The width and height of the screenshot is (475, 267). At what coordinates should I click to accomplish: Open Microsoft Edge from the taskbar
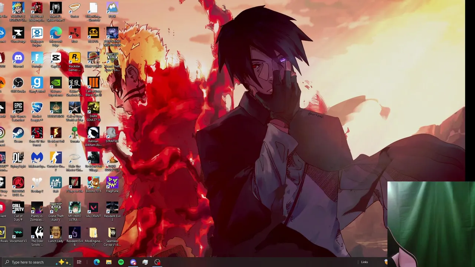96,262
